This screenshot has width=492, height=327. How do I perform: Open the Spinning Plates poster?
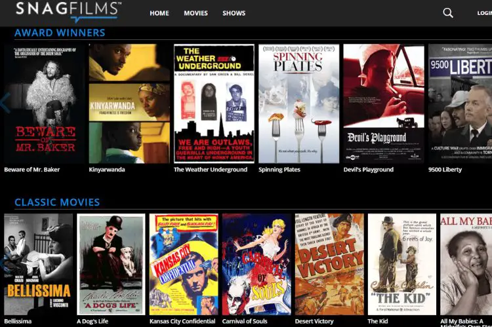pos(298,104)
